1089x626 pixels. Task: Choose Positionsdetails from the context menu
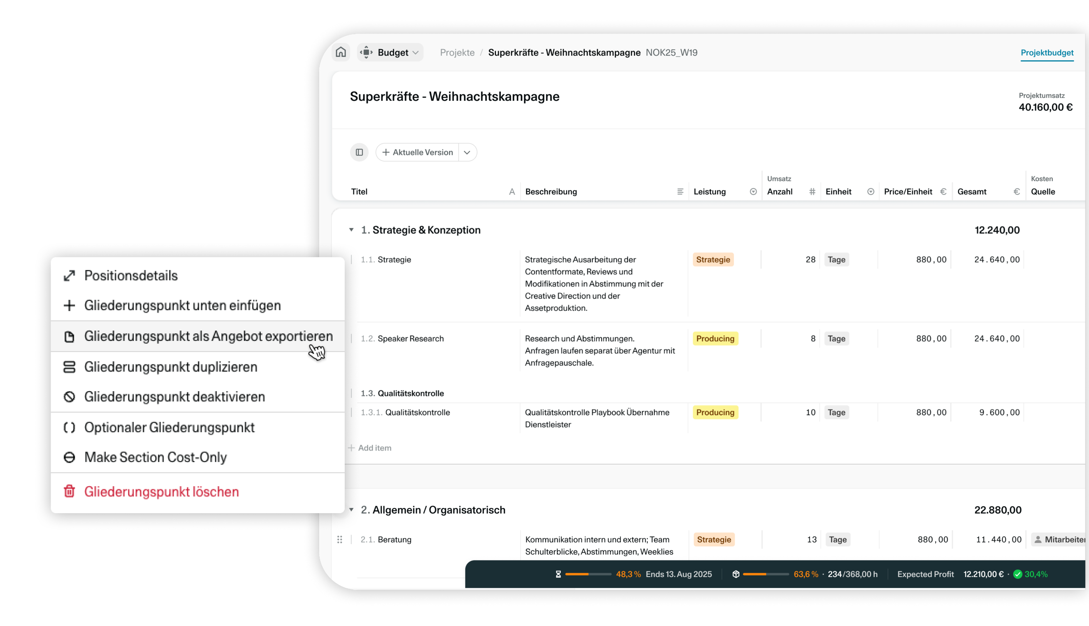coord(131,275)
